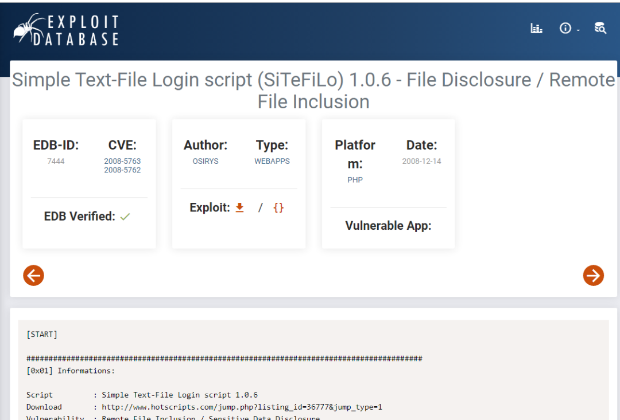The width and height of the screenshot is (620, 420).
Task: Open CVE 2008-5762 link
Action: tap(122, 170)
